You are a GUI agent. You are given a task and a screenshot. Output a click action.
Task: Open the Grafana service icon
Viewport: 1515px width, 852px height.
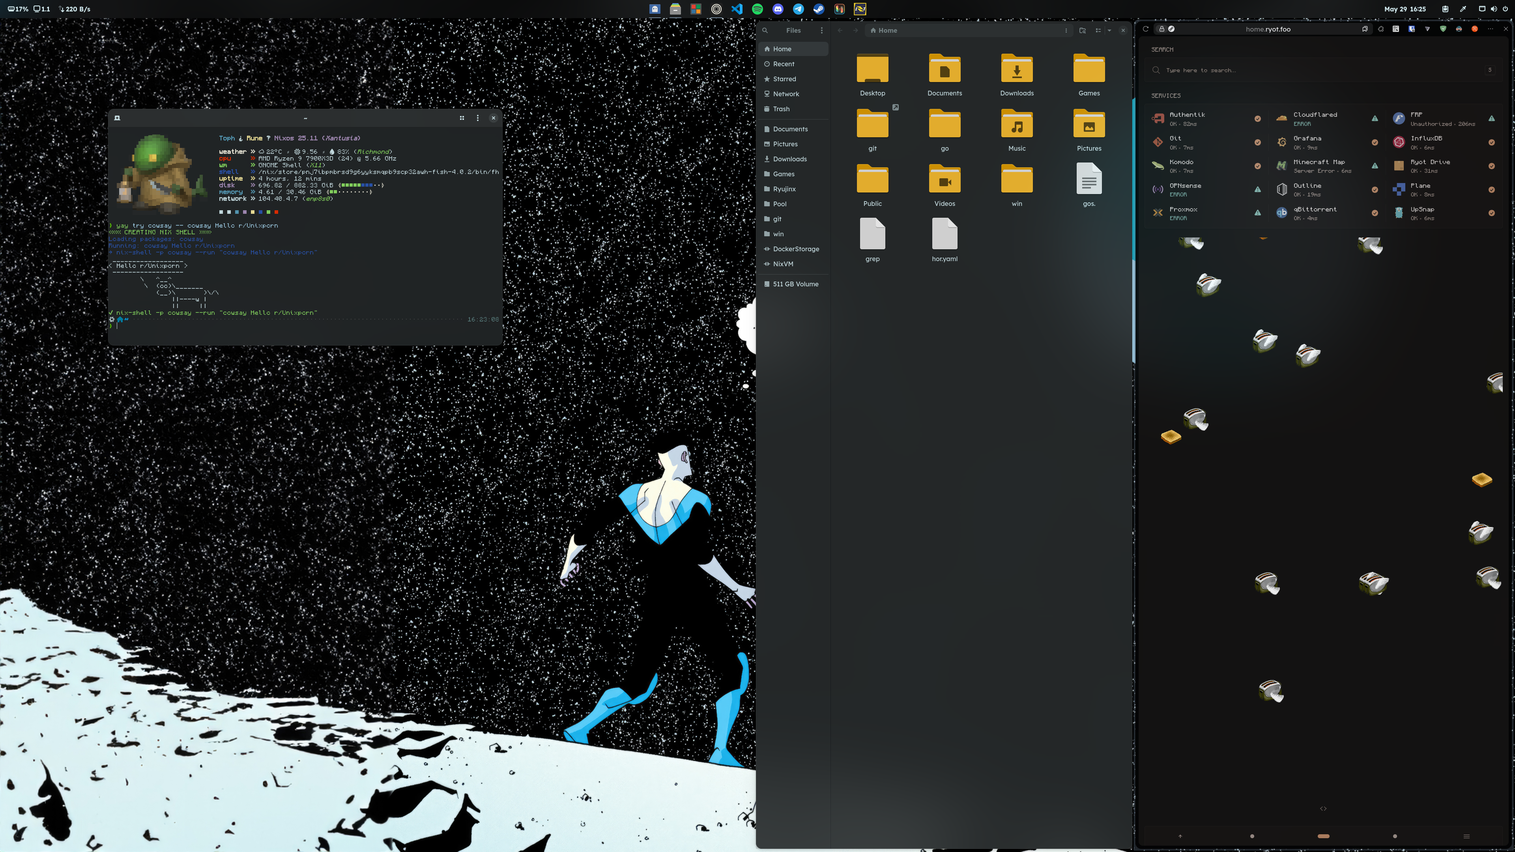point(1282,142)
